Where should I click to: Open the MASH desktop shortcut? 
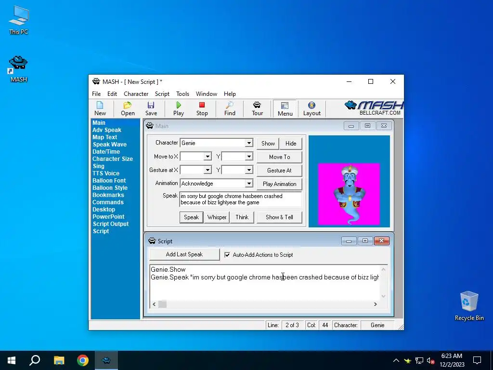pyautogui.click(x=18, y=69)
